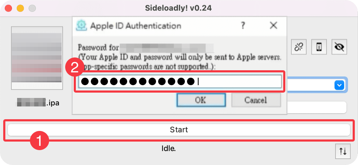The height and width of the screenshot is (165, 358).
Task: Toggle the crossed-out eye icon
Action: 339,47
